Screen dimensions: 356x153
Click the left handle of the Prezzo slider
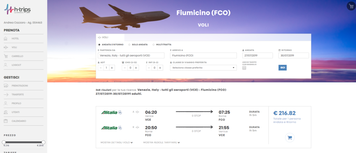pyautogui.click(x=3, y=142)
